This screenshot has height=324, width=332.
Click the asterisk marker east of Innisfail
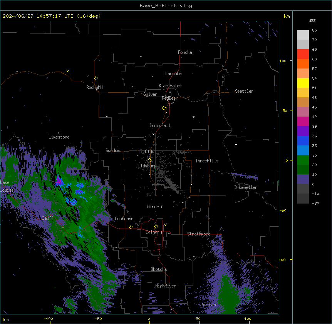[x=193, y=117]
